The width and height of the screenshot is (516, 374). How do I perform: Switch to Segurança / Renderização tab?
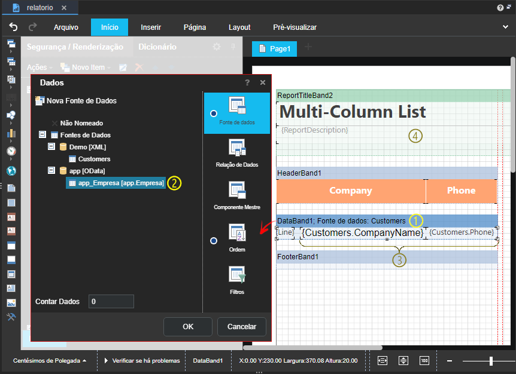(x=75, y=47)
